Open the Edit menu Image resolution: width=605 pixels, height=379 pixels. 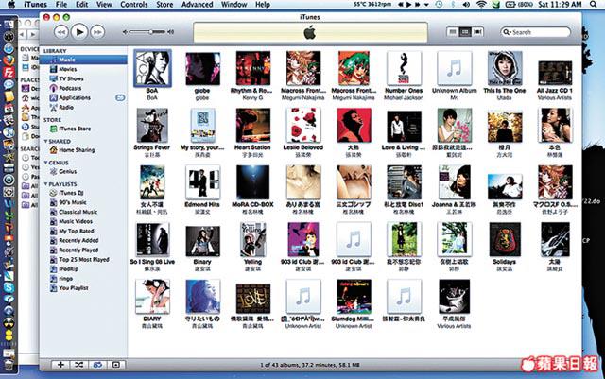[x=82, y=5]
